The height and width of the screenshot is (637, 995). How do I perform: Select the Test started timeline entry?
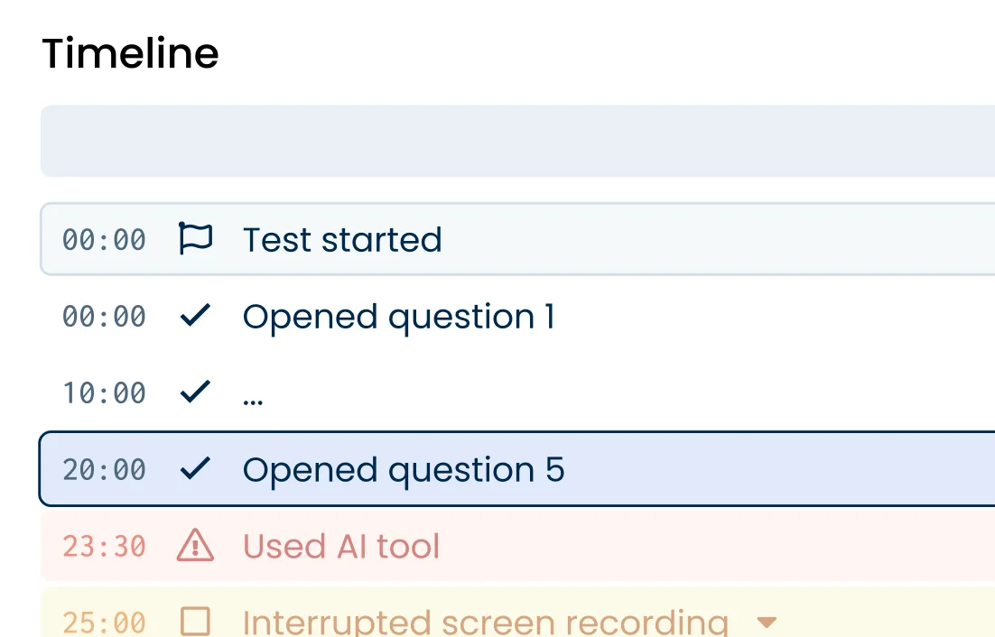click(342, 240)
